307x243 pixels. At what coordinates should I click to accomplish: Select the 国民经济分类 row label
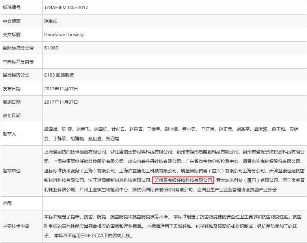[16, 75]
